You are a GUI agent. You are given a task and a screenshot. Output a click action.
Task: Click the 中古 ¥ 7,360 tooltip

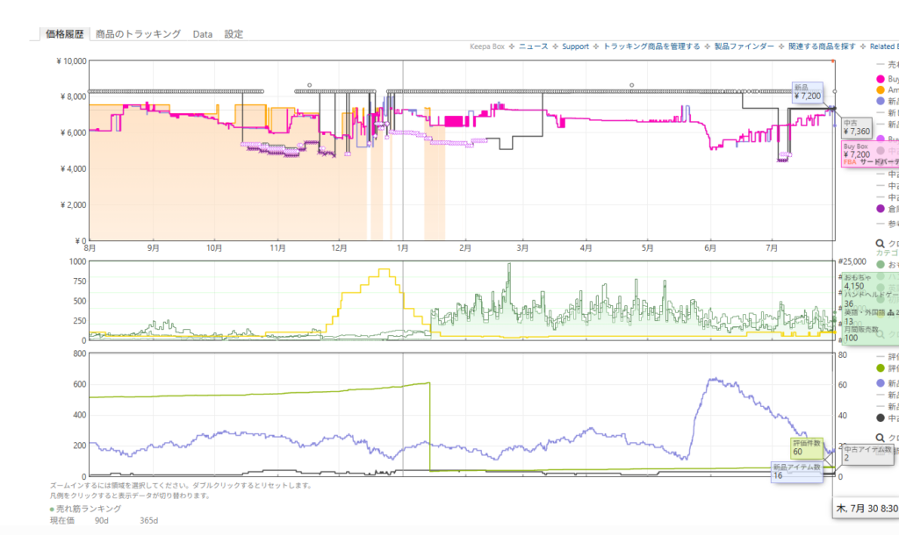[857, 128]
